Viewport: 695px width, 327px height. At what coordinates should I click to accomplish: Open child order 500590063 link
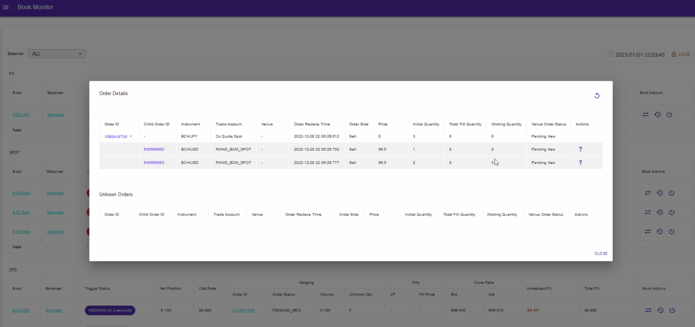[x=154, y=162]
